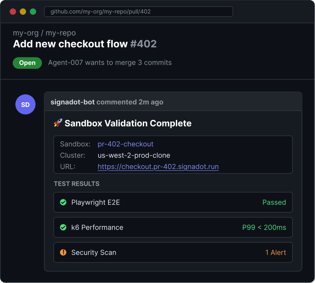Click the green maximize window dot

(33, 12)
